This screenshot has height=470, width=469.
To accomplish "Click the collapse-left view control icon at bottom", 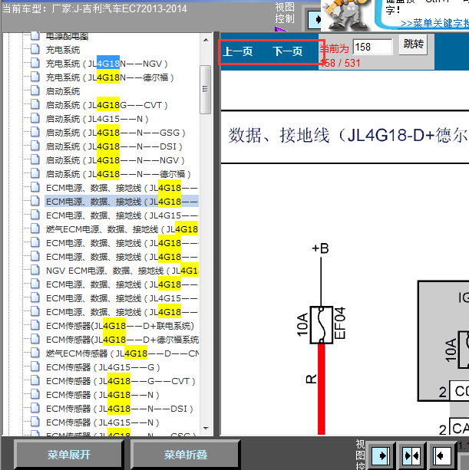I will click(442, 456).
